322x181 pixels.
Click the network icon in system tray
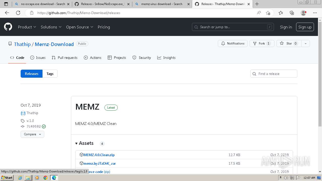tap(292, 178)
